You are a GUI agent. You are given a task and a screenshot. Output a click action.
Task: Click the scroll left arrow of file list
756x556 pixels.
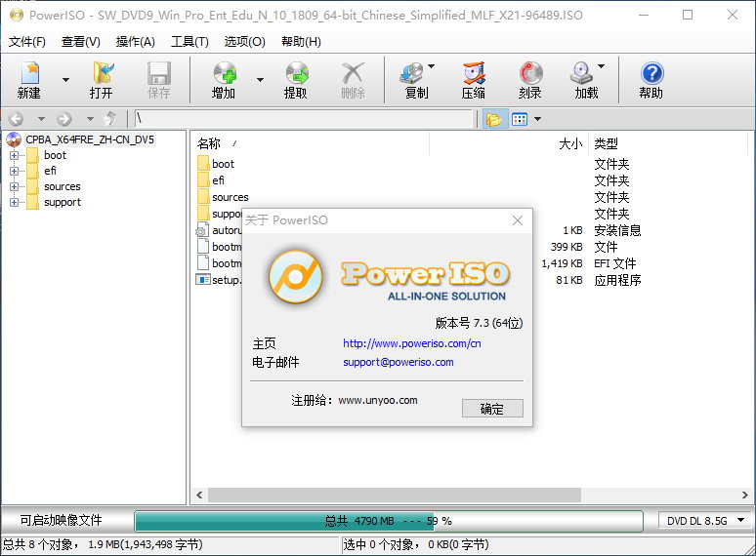click(199, 495)
